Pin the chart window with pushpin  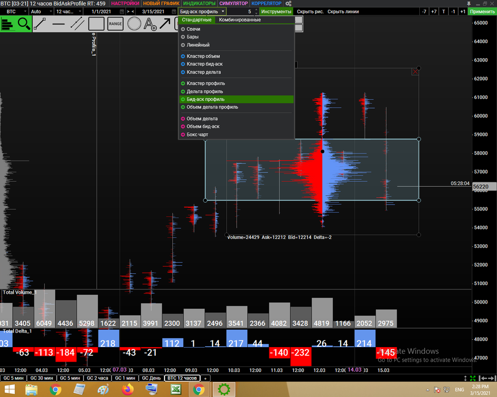click(x=469, y=3)
